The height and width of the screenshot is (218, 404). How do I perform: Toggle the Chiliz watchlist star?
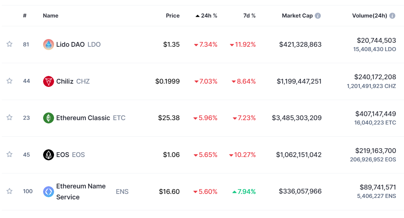pos(9,81)
